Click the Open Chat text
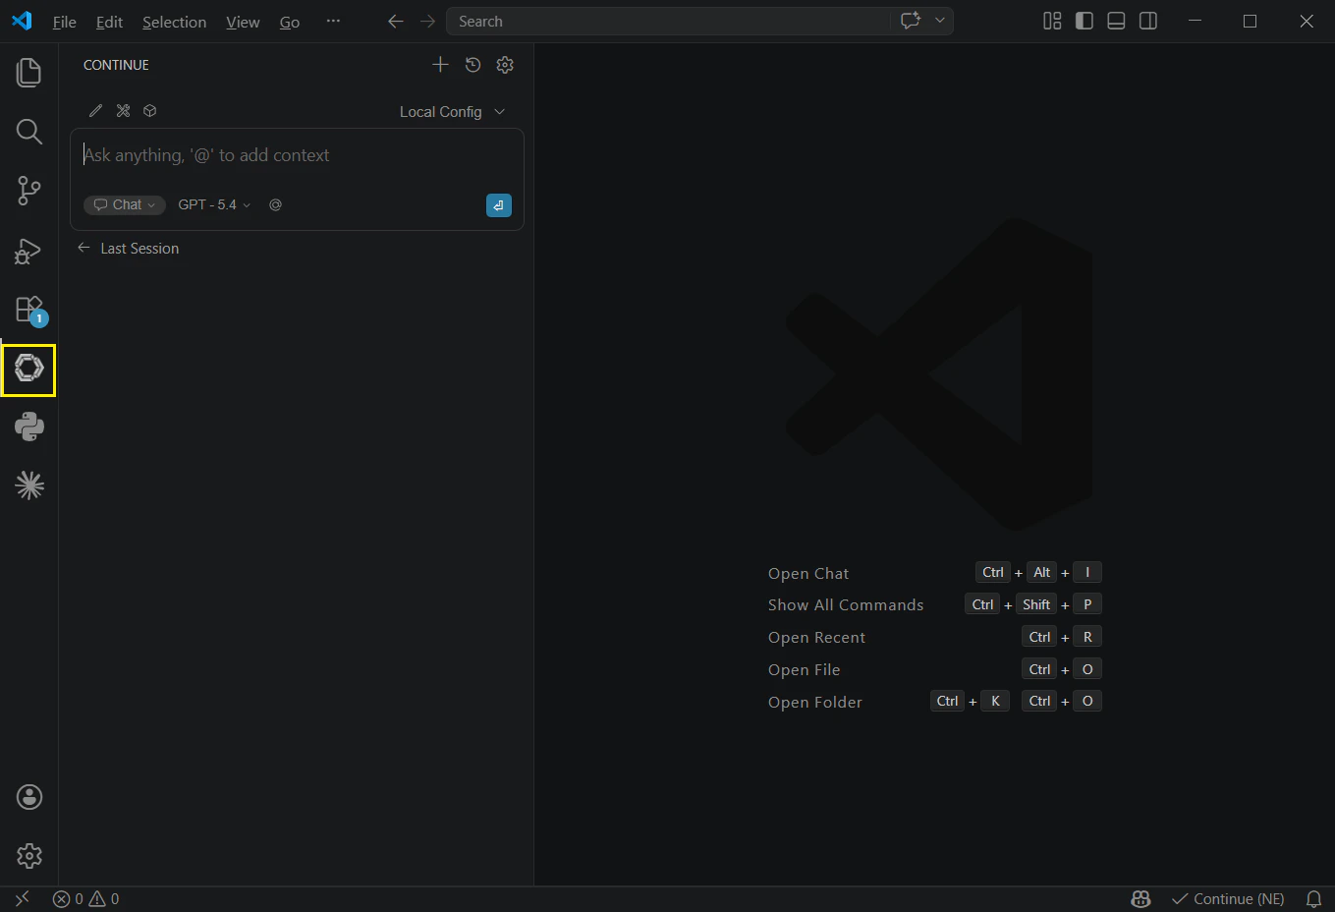1335x912 pixels. (808, 574)
